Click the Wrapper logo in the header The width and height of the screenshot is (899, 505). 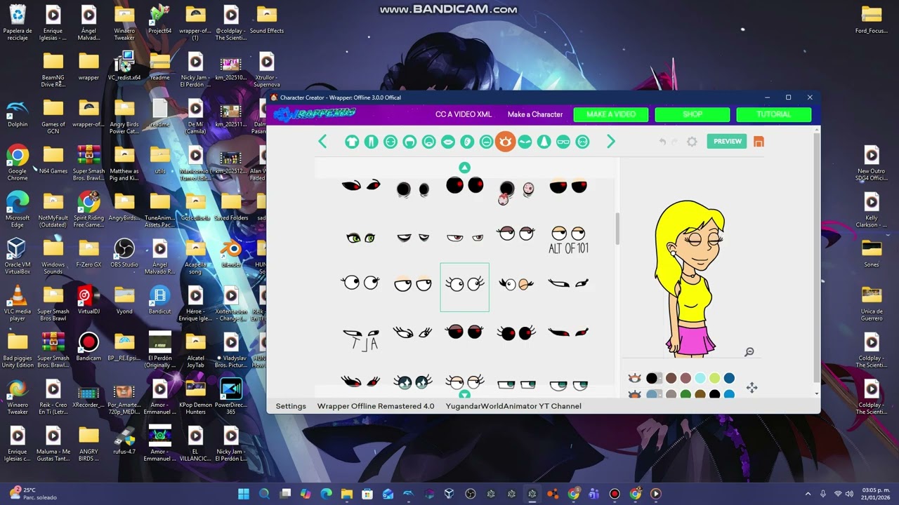tap(315, 114)
